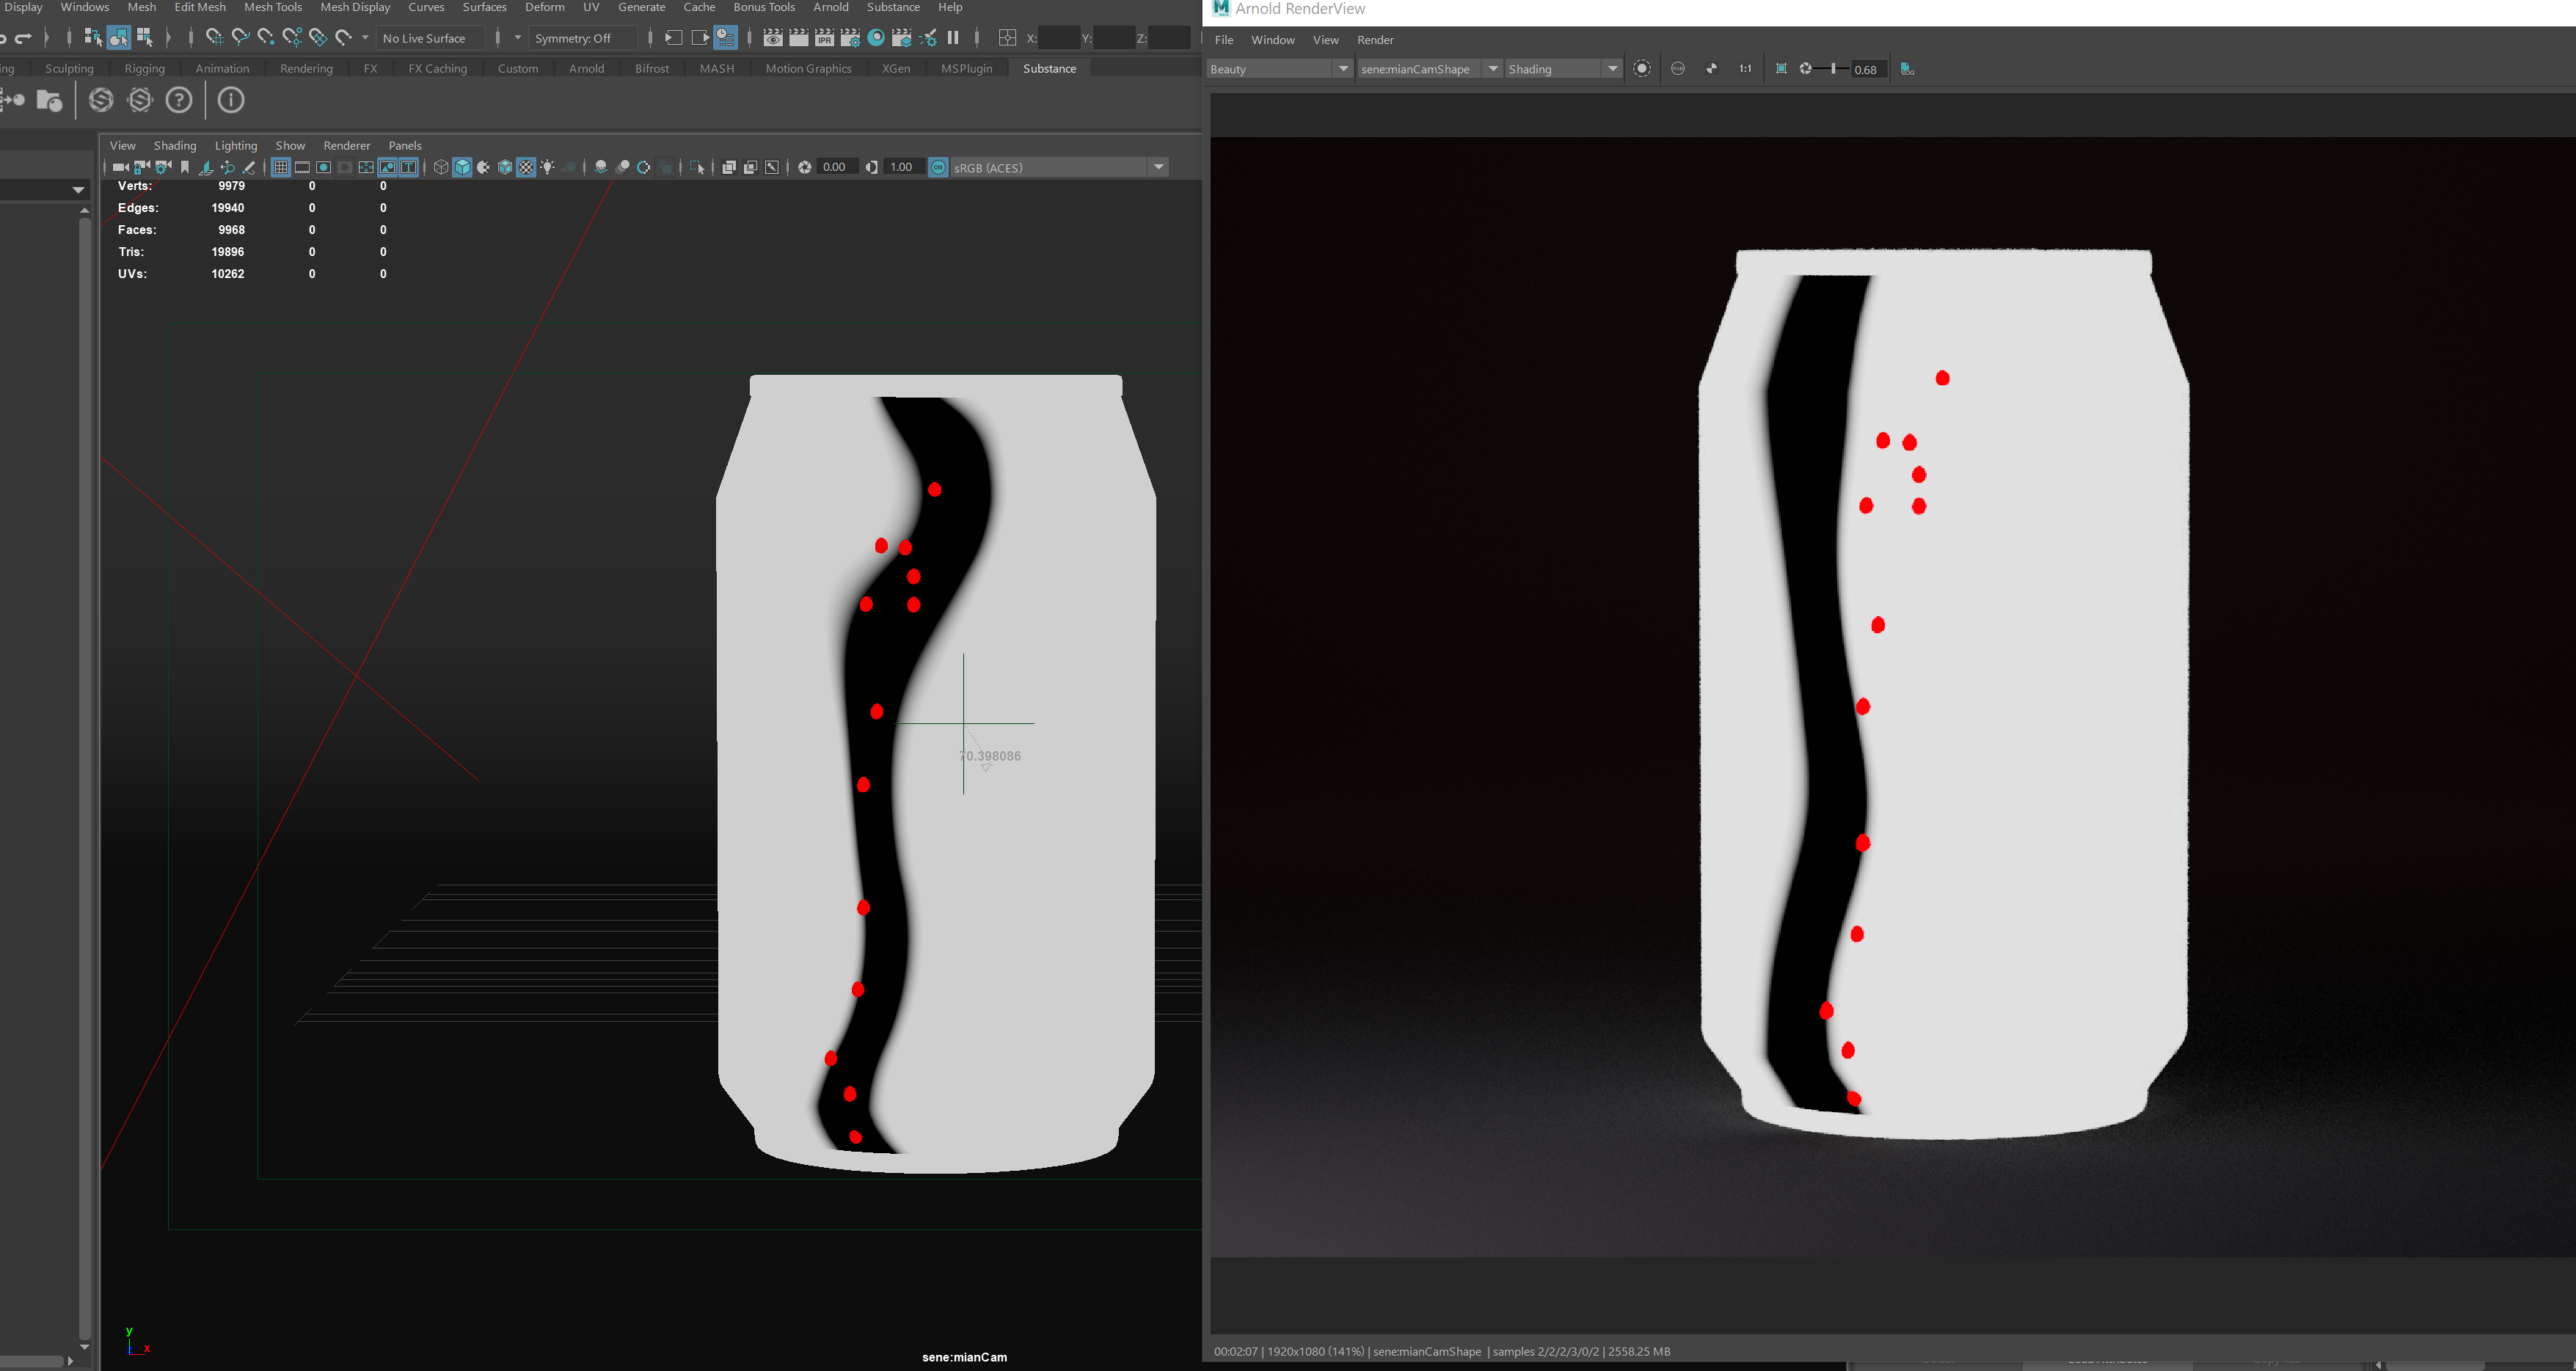
Task: Click the viewport Bookmarks icon
Action: (x=185, y=167)
